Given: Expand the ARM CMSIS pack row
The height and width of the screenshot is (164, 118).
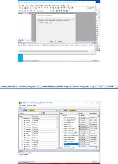Looking at the screenshot, I should (63, 127).
